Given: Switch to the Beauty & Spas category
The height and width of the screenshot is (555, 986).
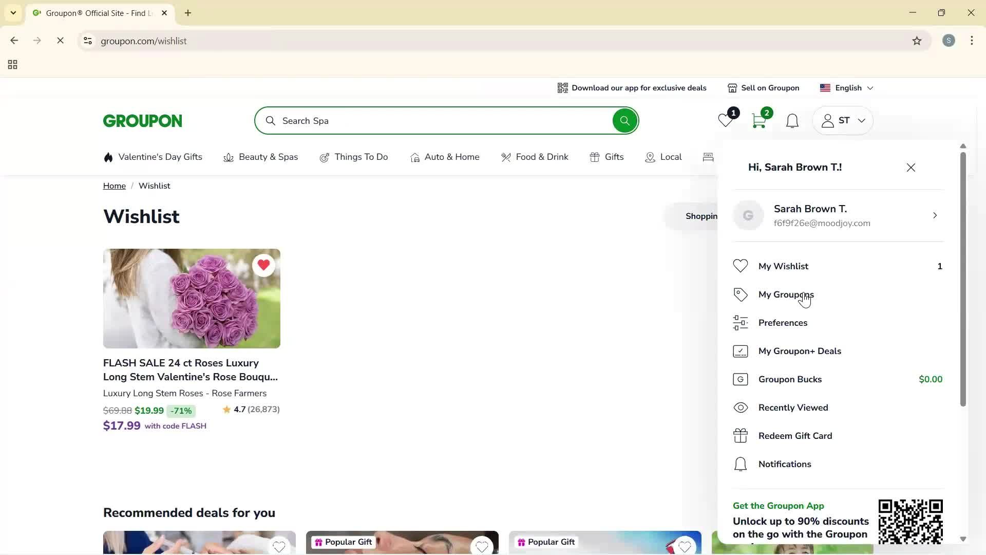Looking at the screenshot, I should (x=268, y=157).
